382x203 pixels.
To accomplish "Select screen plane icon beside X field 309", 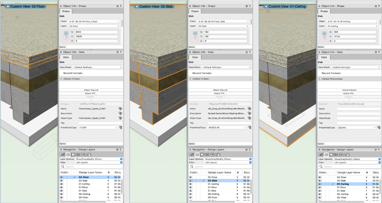I will click(324, 33).
